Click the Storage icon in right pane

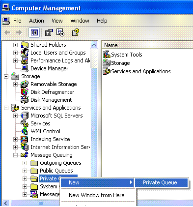107,63
